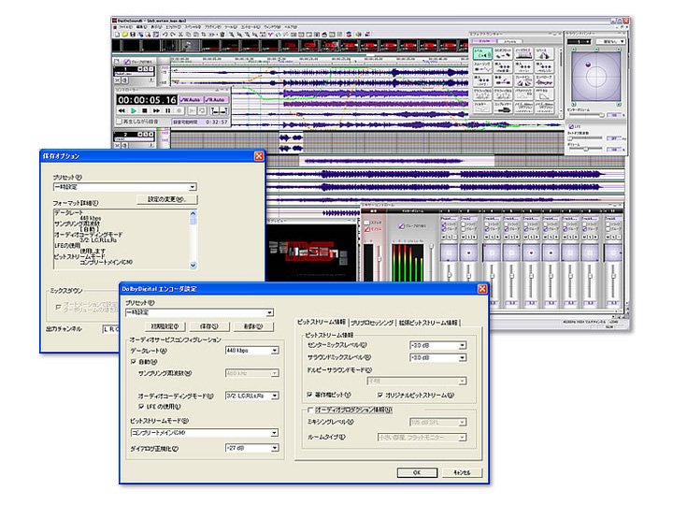Toggle the R.Auto automation read button
673x505 pixels.
tap(218, 99)
